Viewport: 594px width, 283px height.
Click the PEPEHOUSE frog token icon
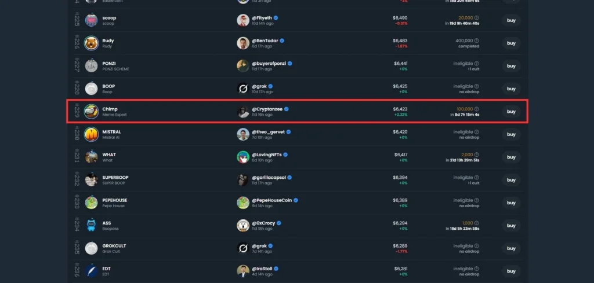tap(91, 203)
